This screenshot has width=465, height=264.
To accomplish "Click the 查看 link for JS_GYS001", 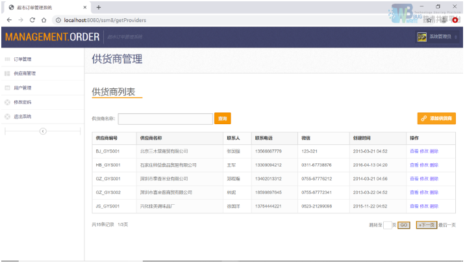I will point(414,206).
